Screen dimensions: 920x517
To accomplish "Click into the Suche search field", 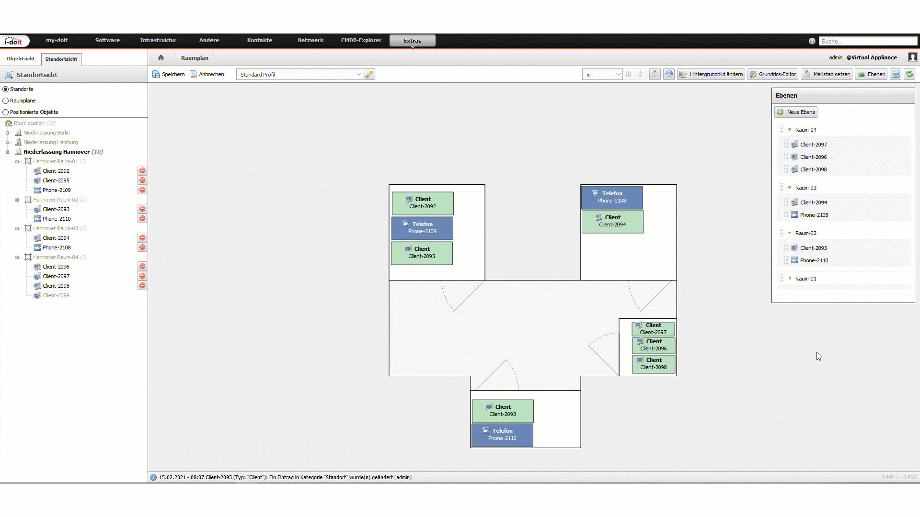I will pyautogui.click(x=868, y=41).
